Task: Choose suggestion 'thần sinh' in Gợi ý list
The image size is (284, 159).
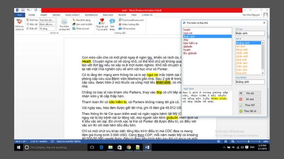Action: (248, 66)
